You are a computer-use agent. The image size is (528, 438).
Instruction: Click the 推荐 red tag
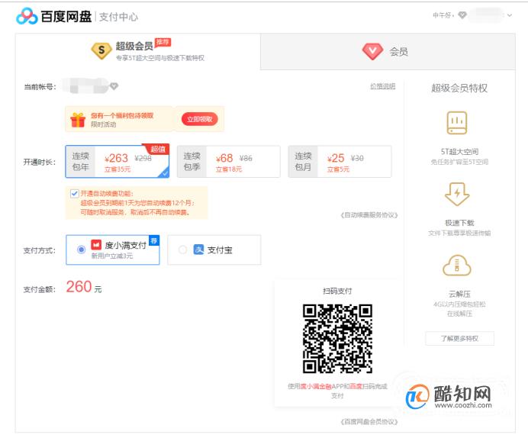pos(163,43)
